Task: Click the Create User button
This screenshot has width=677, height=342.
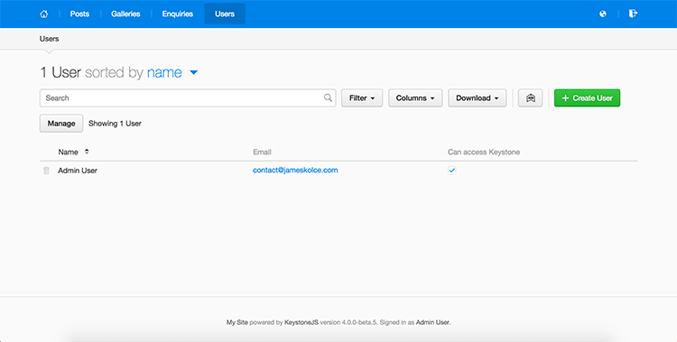Action: 588,98
